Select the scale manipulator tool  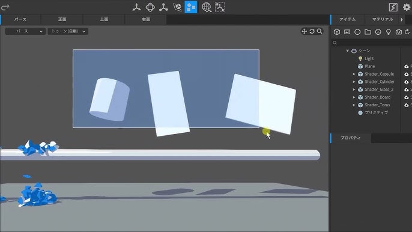click(163, 7)
